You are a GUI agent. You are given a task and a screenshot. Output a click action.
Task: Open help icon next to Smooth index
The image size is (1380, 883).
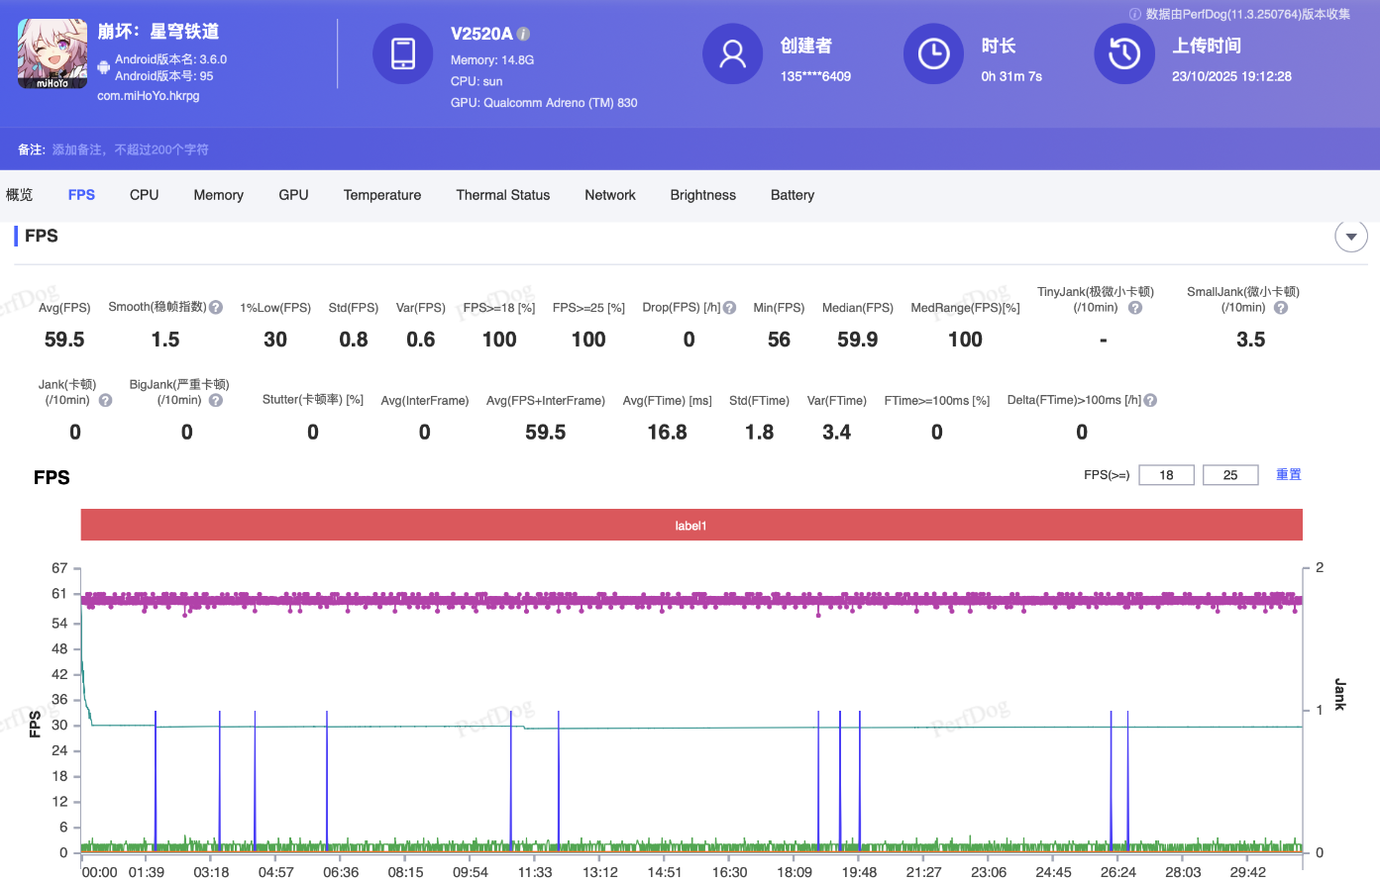[216, 308]
